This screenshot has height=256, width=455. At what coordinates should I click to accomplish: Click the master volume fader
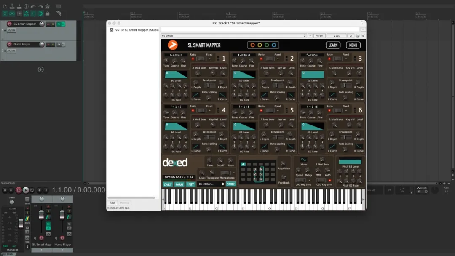click(x=21, y=224)
